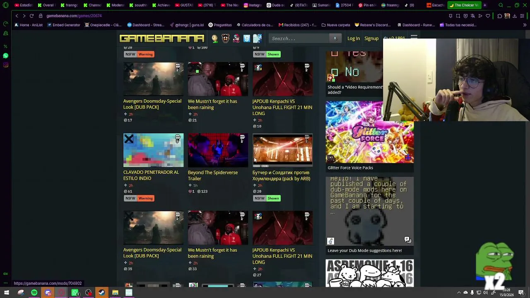Open Steam from the taskbar

coord(101,293)
